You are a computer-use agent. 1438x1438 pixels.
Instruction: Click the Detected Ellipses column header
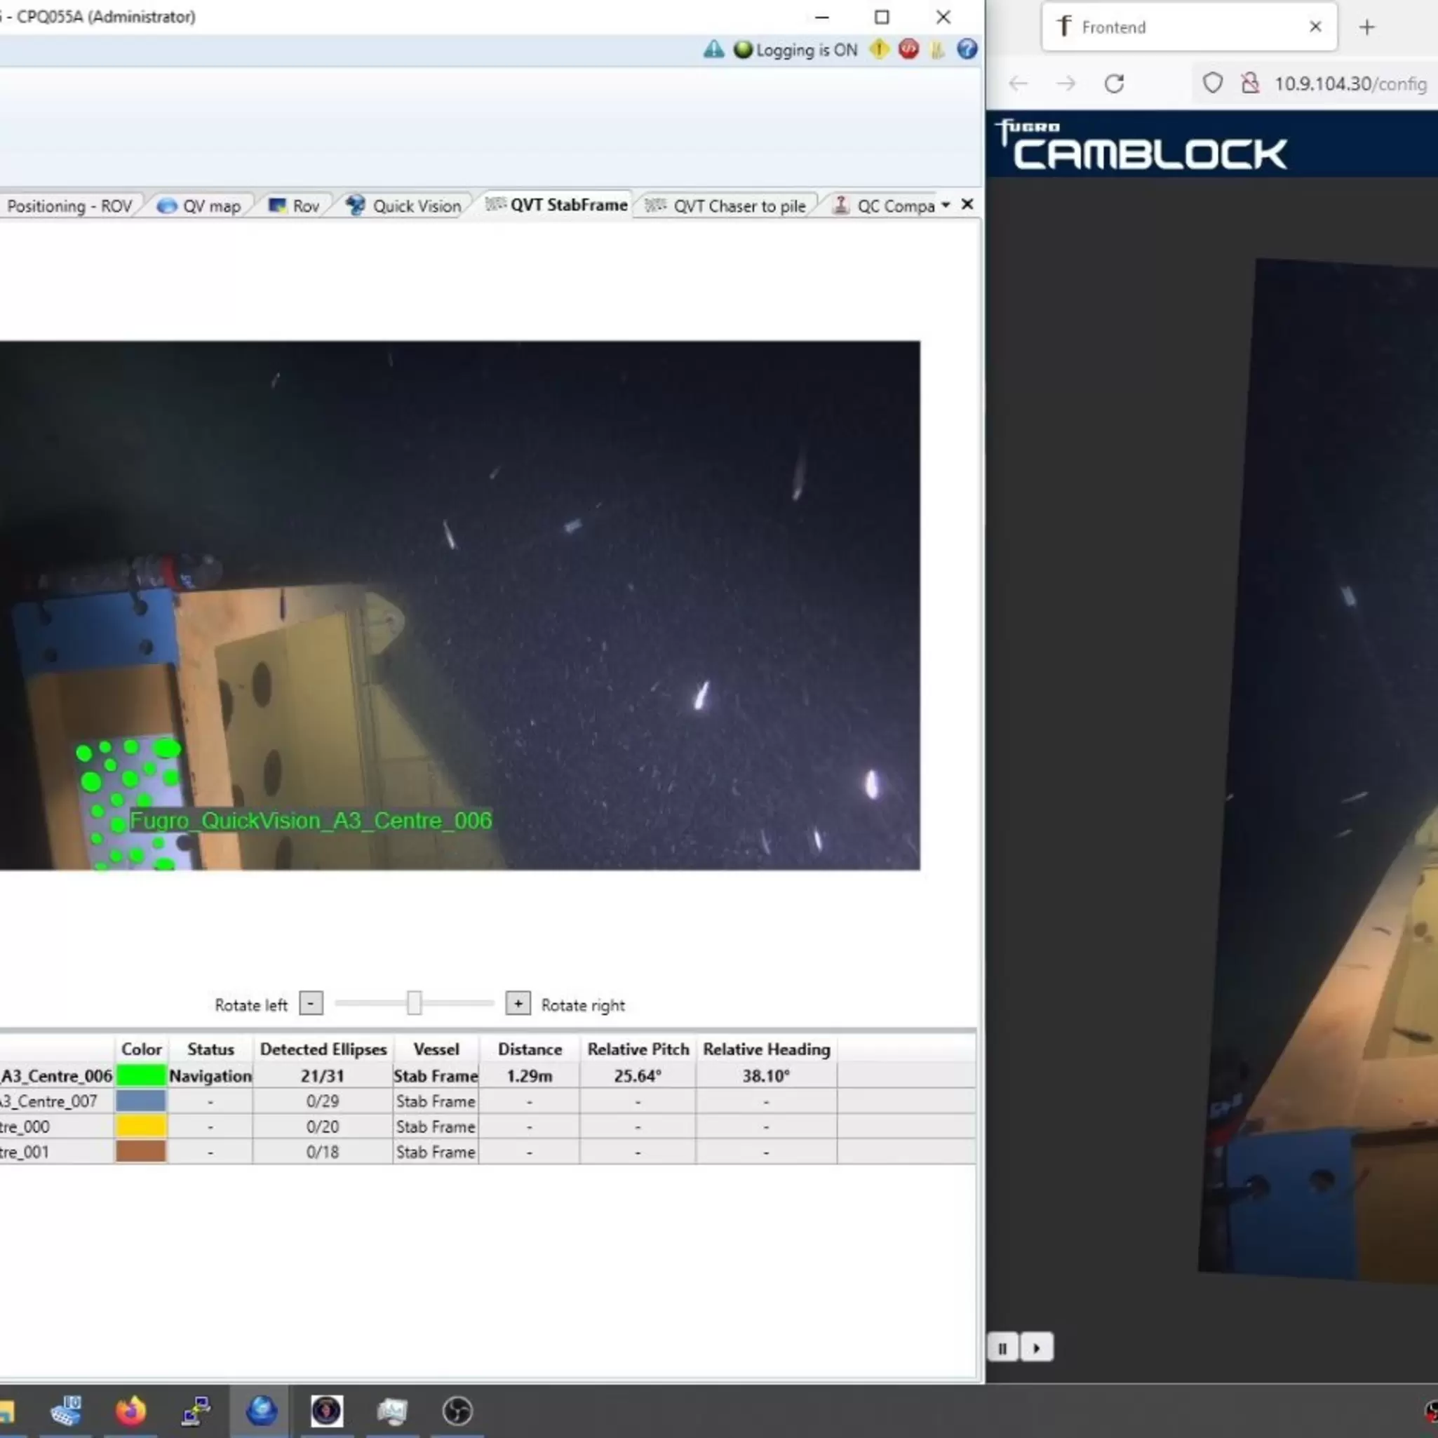click(x=323, y=1049)
